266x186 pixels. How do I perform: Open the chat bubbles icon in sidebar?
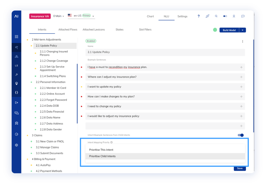tap(16, 113)
